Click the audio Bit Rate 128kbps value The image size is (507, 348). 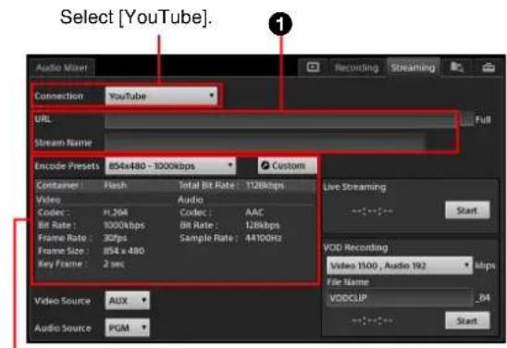coord(262,225)
